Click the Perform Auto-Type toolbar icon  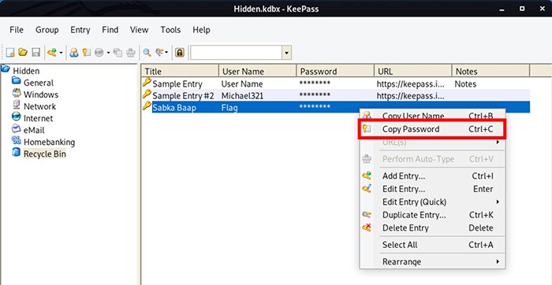[x=131, y=53]
